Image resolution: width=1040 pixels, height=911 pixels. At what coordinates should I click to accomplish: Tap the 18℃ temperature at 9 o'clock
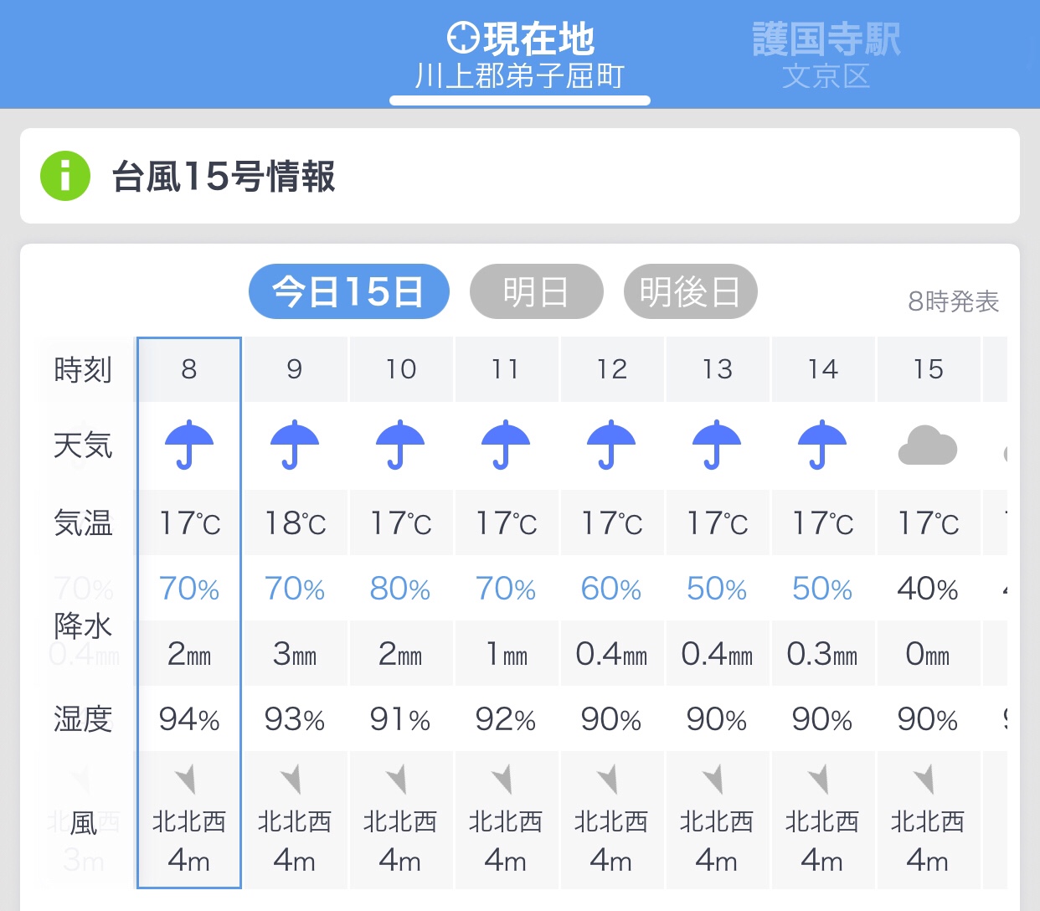(295, 523)
